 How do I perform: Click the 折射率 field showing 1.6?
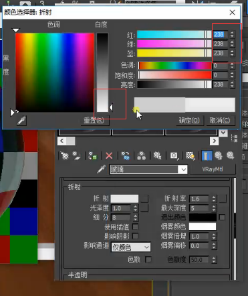click(x=199, y=199)
